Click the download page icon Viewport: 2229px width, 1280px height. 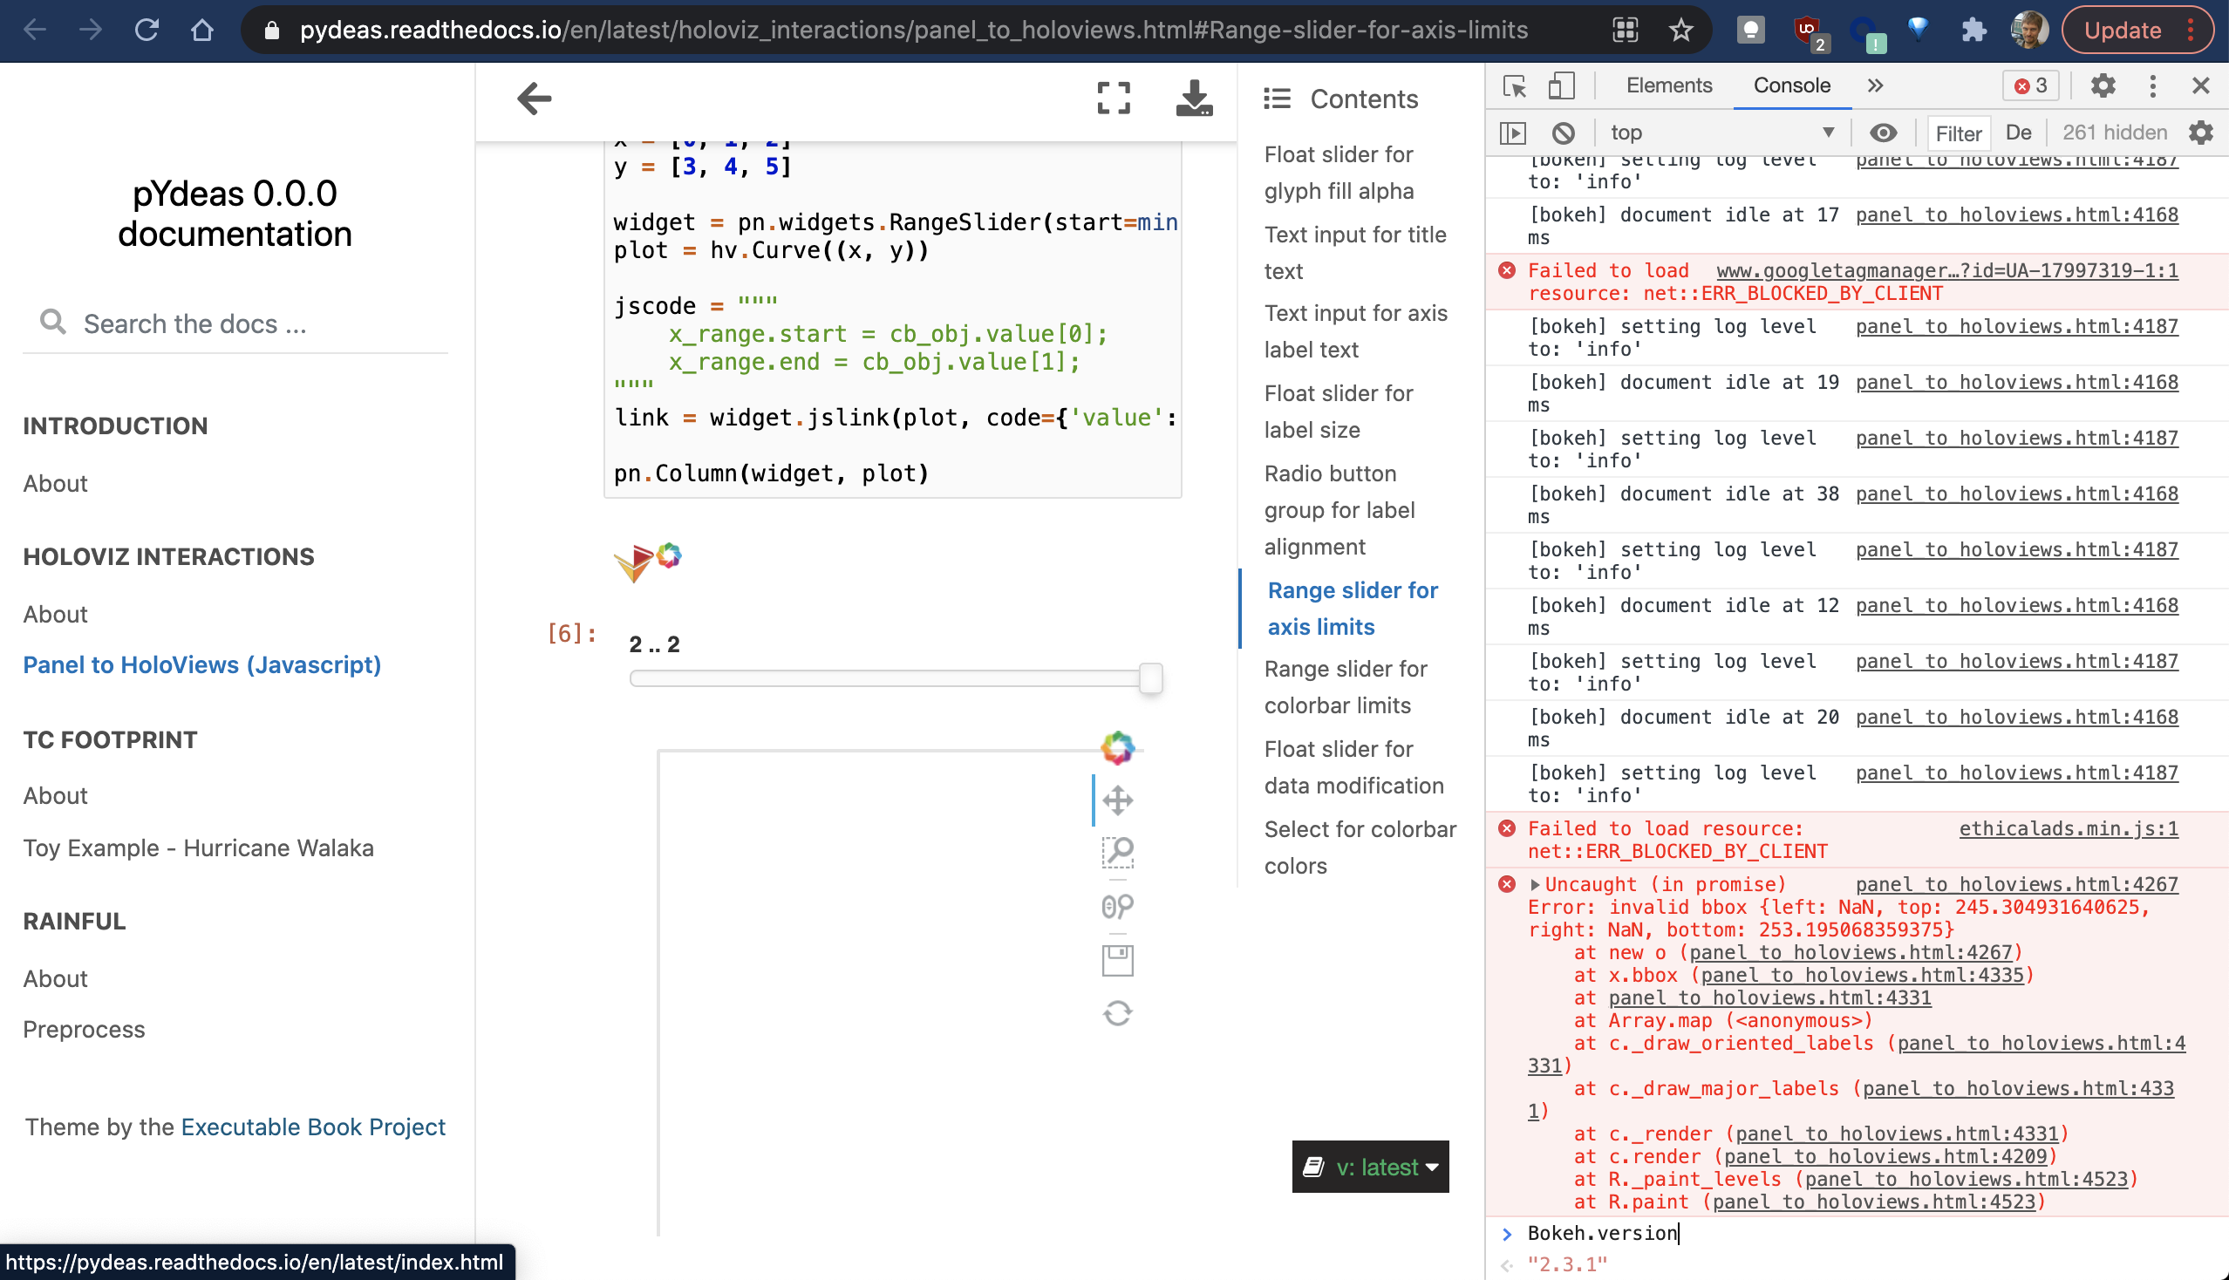click(x=1193, y=98)
